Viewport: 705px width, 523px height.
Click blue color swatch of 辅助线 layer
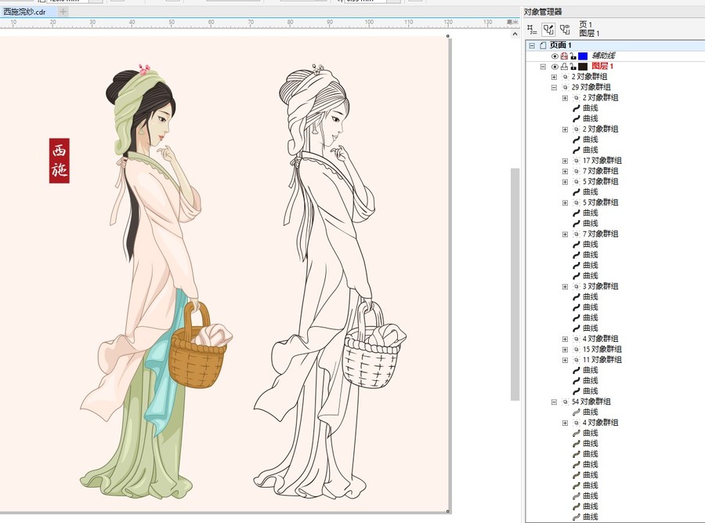(x=583, y=56)
